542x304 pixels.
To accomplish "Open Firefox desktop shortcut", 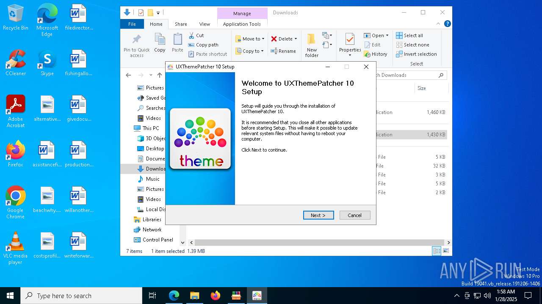I will [x=16, y=154].
